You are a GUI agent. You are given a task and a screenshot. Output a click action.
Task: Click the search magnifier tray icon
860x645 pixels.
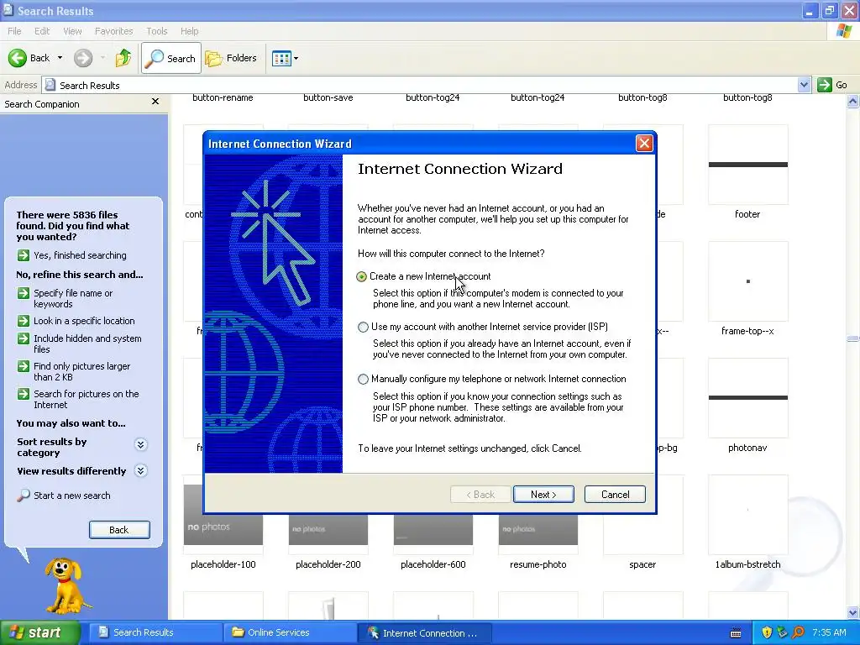click(799, 633)
